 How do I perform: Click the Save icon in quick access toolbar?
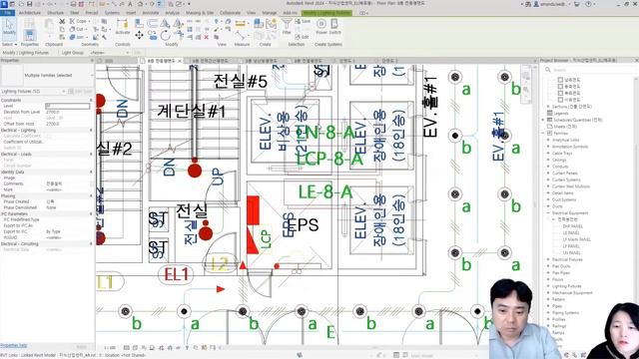click(x=30, y=4)
